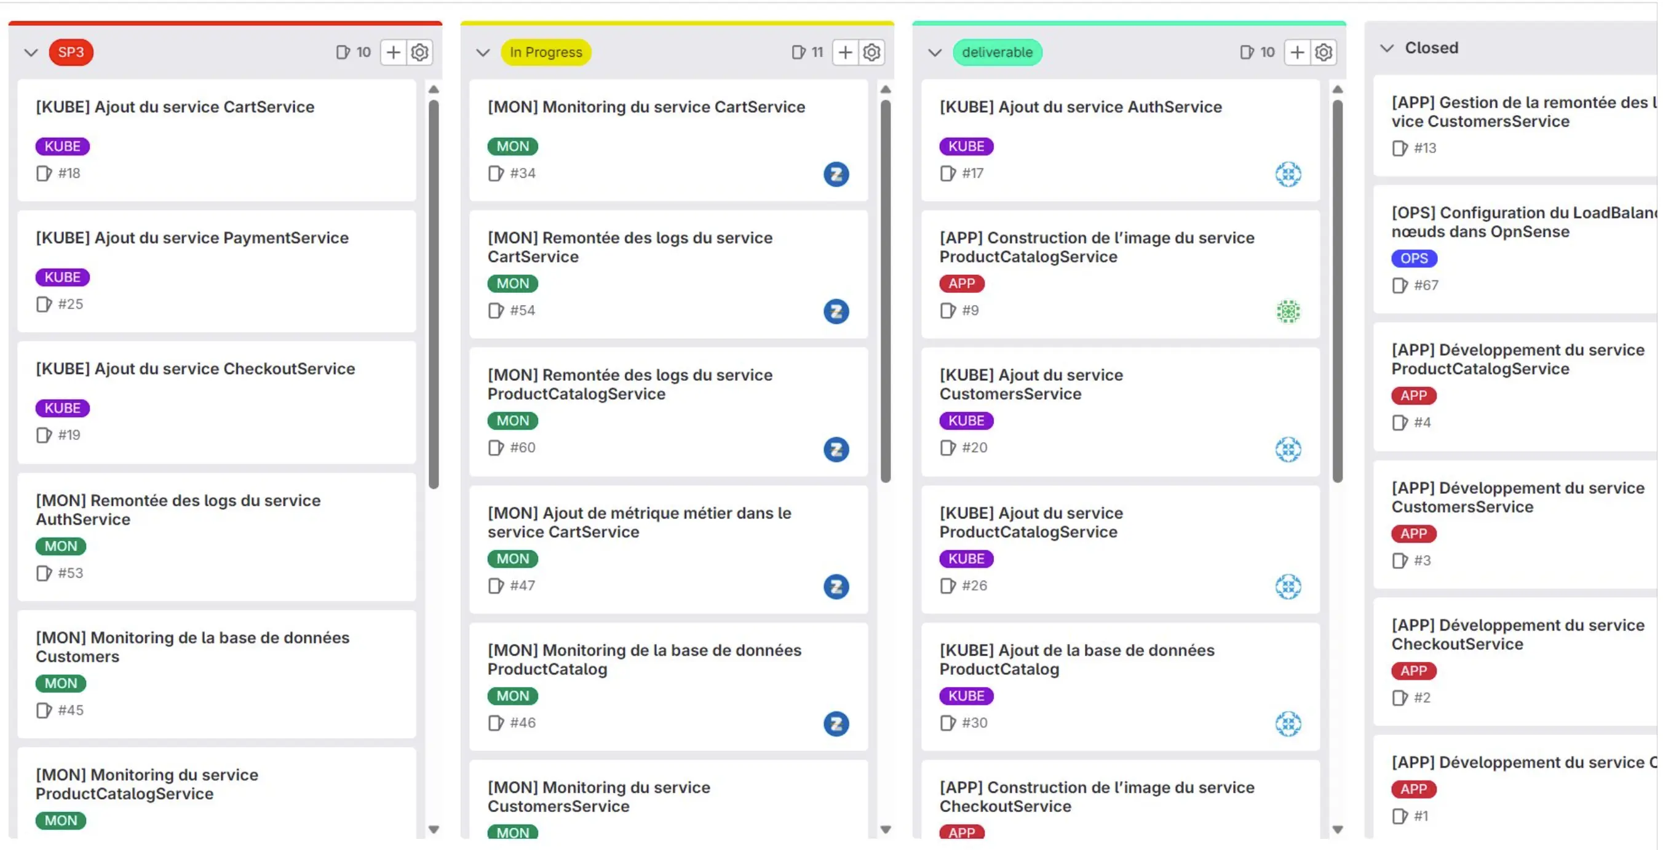Add a new item to the In Progress column
The height and width of the screenshot is (850, 1663).
coord(845,52)
